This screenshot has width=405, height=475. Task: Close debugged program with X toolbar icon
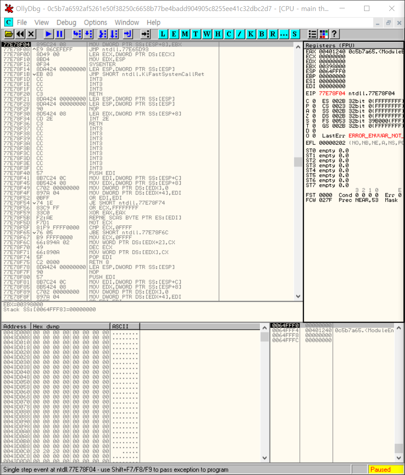tap(31, 34)
